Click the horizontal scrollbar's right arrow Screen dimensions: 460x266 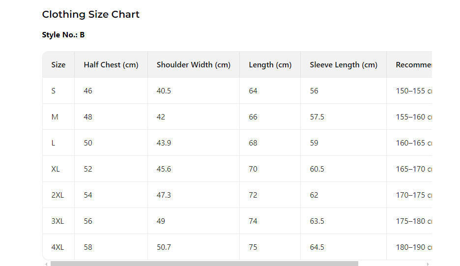[x=428, y=264]
